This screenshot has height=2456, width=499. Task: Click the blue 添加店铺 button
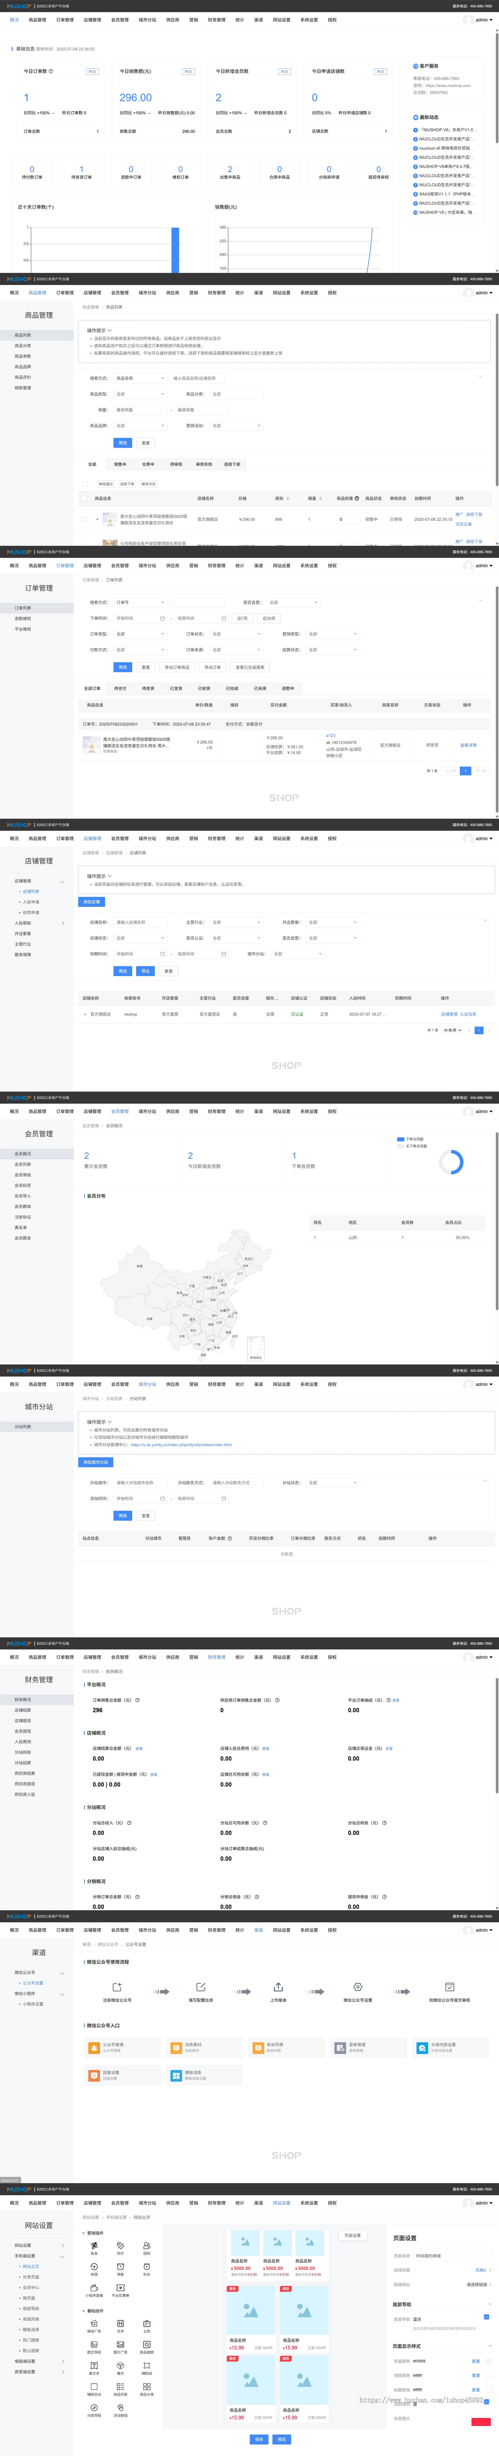pos(91,901)
